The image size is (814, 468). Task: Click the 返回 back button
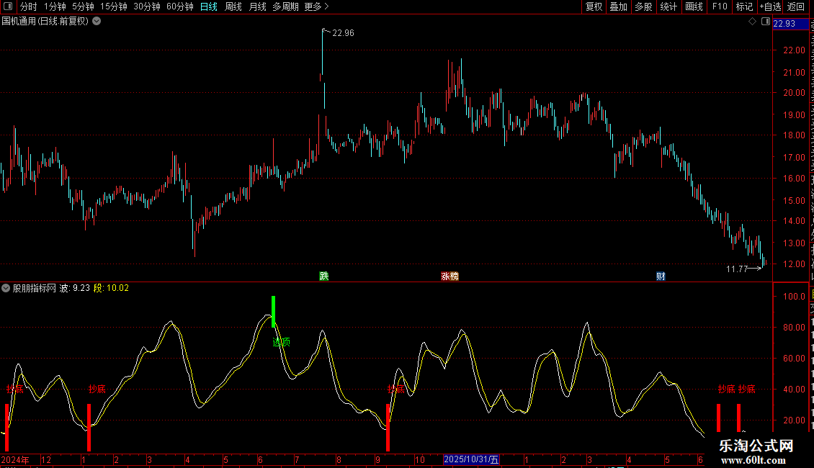(795, 6)
